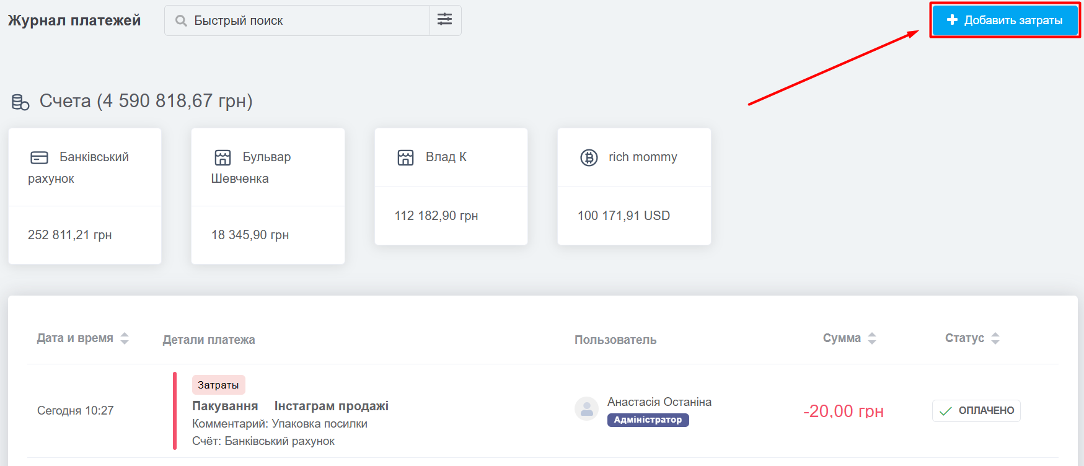Open the Влад К account card balance
1084x466 pixels.
[x=436, y=216]
